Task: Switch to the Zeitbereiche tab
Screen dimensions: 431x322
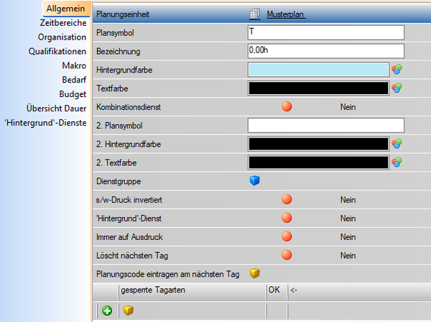Action: (64, 23)
